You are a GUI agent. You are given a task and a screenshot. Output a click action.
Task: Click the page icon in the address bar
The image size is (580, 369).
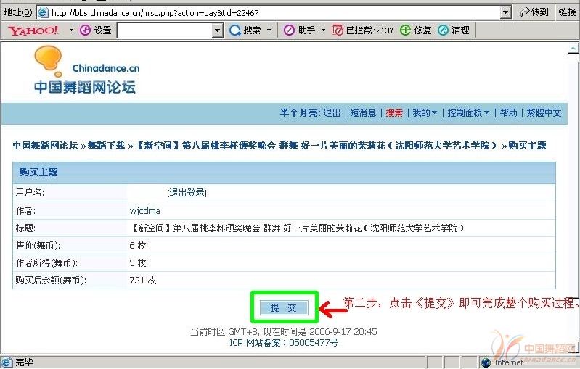[44, 12]
